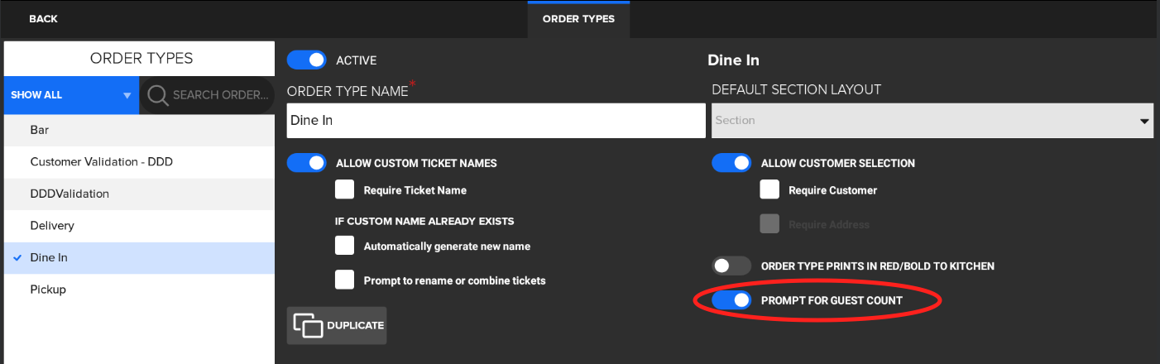Screen dimensions: 1160x364
Task: Check the Require Customer box
Action: tap(769, 190)
